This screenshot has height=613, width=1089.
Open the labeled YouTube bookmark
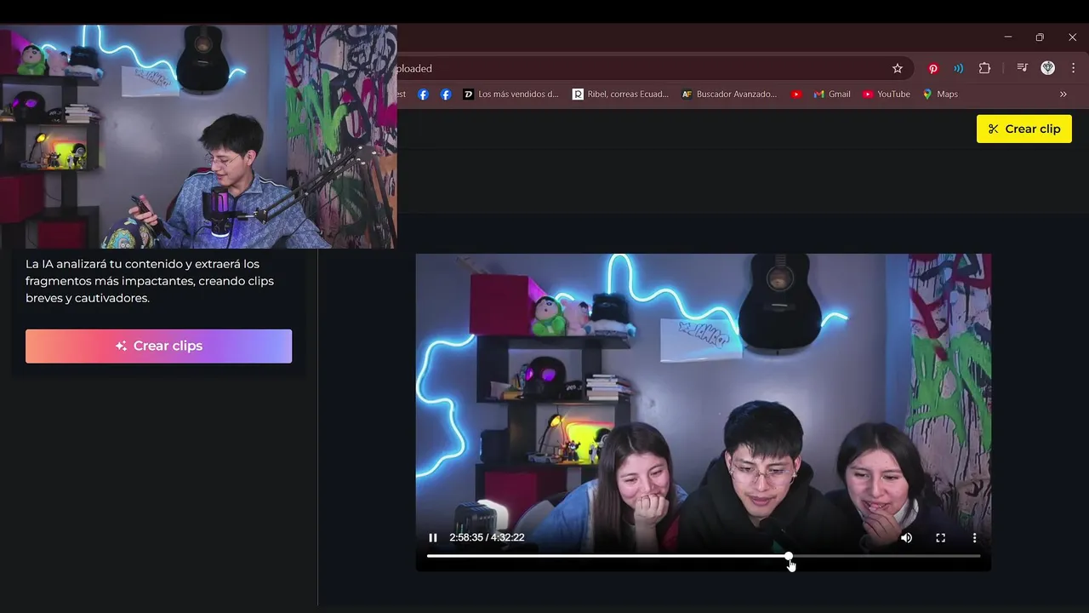tap(887, 95)
